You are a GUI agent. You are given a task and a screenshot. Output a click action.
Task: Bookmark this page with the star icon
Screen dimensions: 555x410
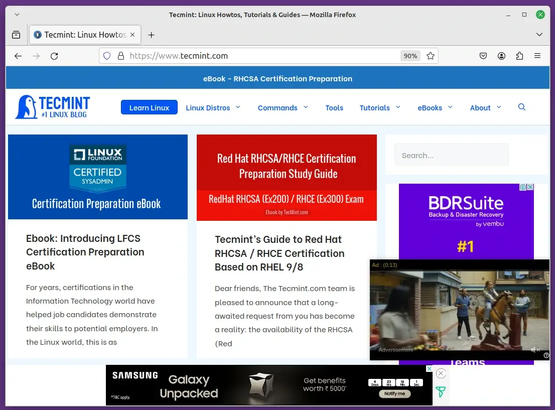coord(431,56)
